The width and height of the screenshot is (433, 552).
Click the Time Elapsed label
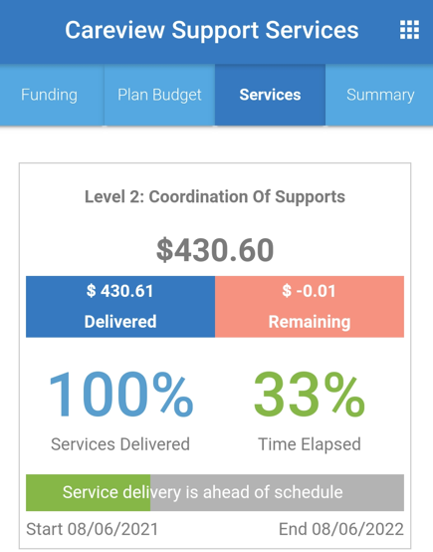coord(310,444)
